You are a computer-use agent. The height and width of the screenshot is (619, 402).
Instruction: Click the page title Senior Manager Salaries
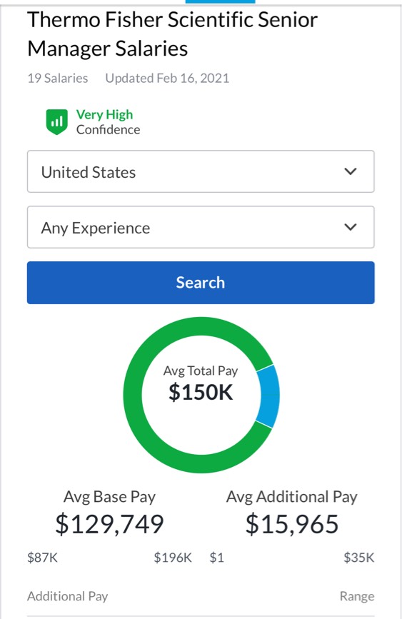[172, 34]
